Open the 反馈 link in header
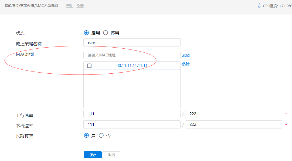This screenshot has width=292, height=161. click(x=80, y=6)
